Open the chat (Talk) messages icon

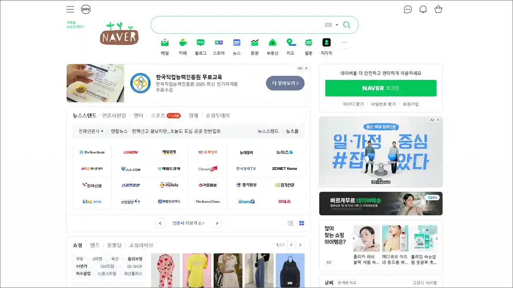click(x=408, y=9)
